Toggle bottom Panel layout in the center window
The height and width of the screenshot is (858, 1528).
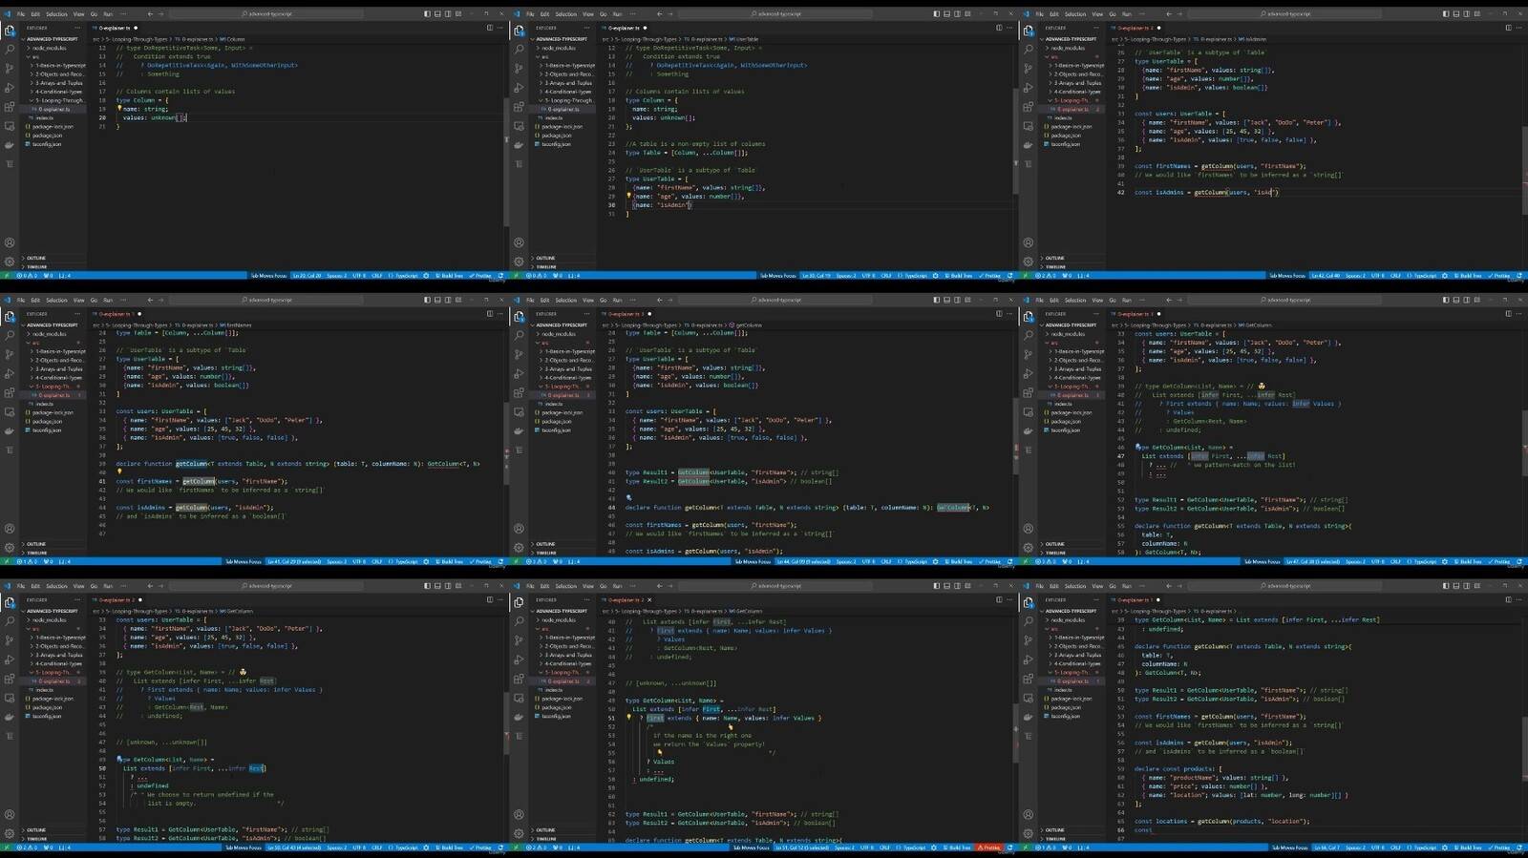[x=945, y=300]
